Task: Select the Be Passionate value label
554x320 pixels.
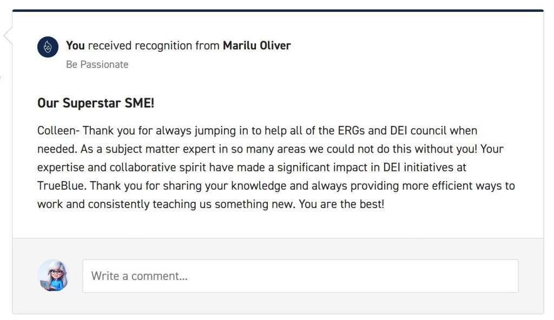Action: 97,65
